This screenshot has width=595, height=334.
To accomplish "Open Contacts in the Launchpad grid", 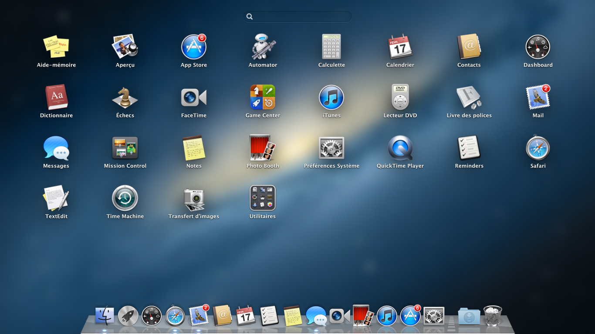I will pos(469,47).
